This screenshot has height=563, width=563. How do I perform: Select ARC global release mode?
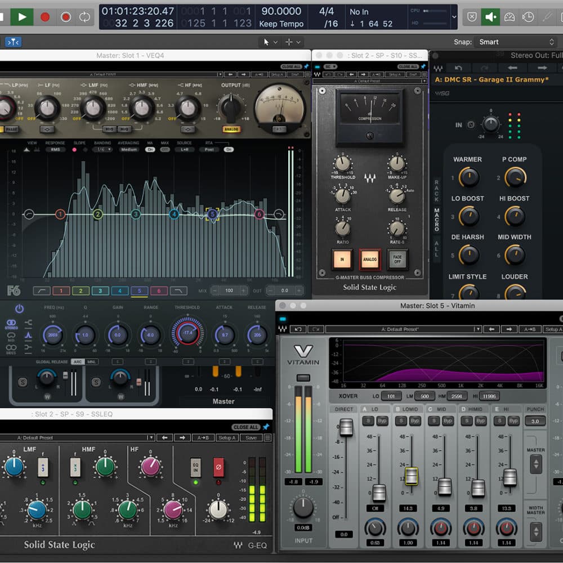[78, 361]
